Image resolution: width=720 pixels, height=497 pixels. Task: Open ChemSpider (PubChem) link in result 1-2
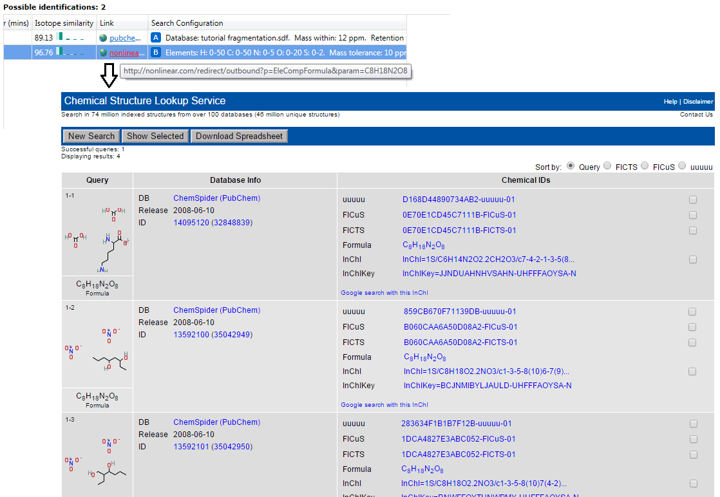[x=217, y=310]
